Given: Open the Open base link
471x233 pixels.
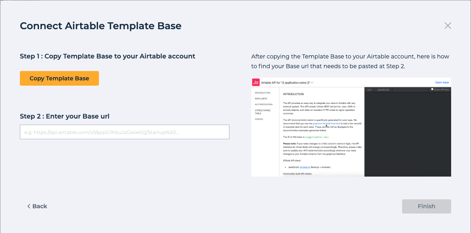Looking at the screenshot, I should (442, 82).
